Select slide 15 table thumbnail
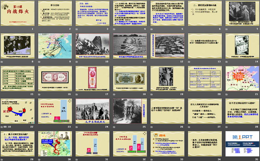Viewport: 260px width, 161px height. pyautogui.click(x=18, y=79)
